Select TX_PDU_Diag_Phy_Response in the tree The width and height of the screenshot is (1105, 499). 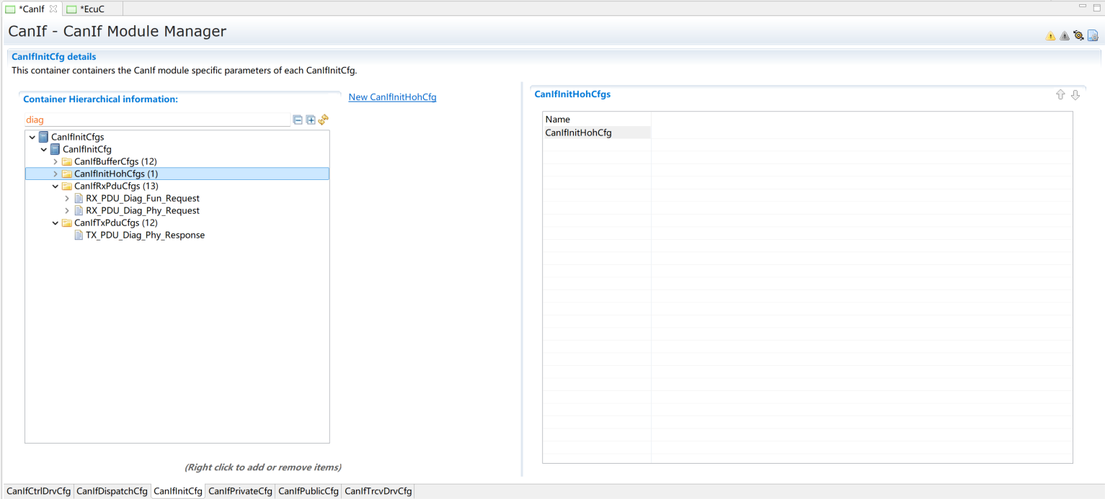(145, 235)
